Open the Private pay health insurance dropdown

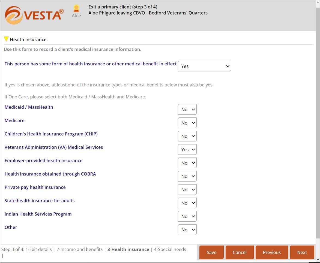pos(187,190)
